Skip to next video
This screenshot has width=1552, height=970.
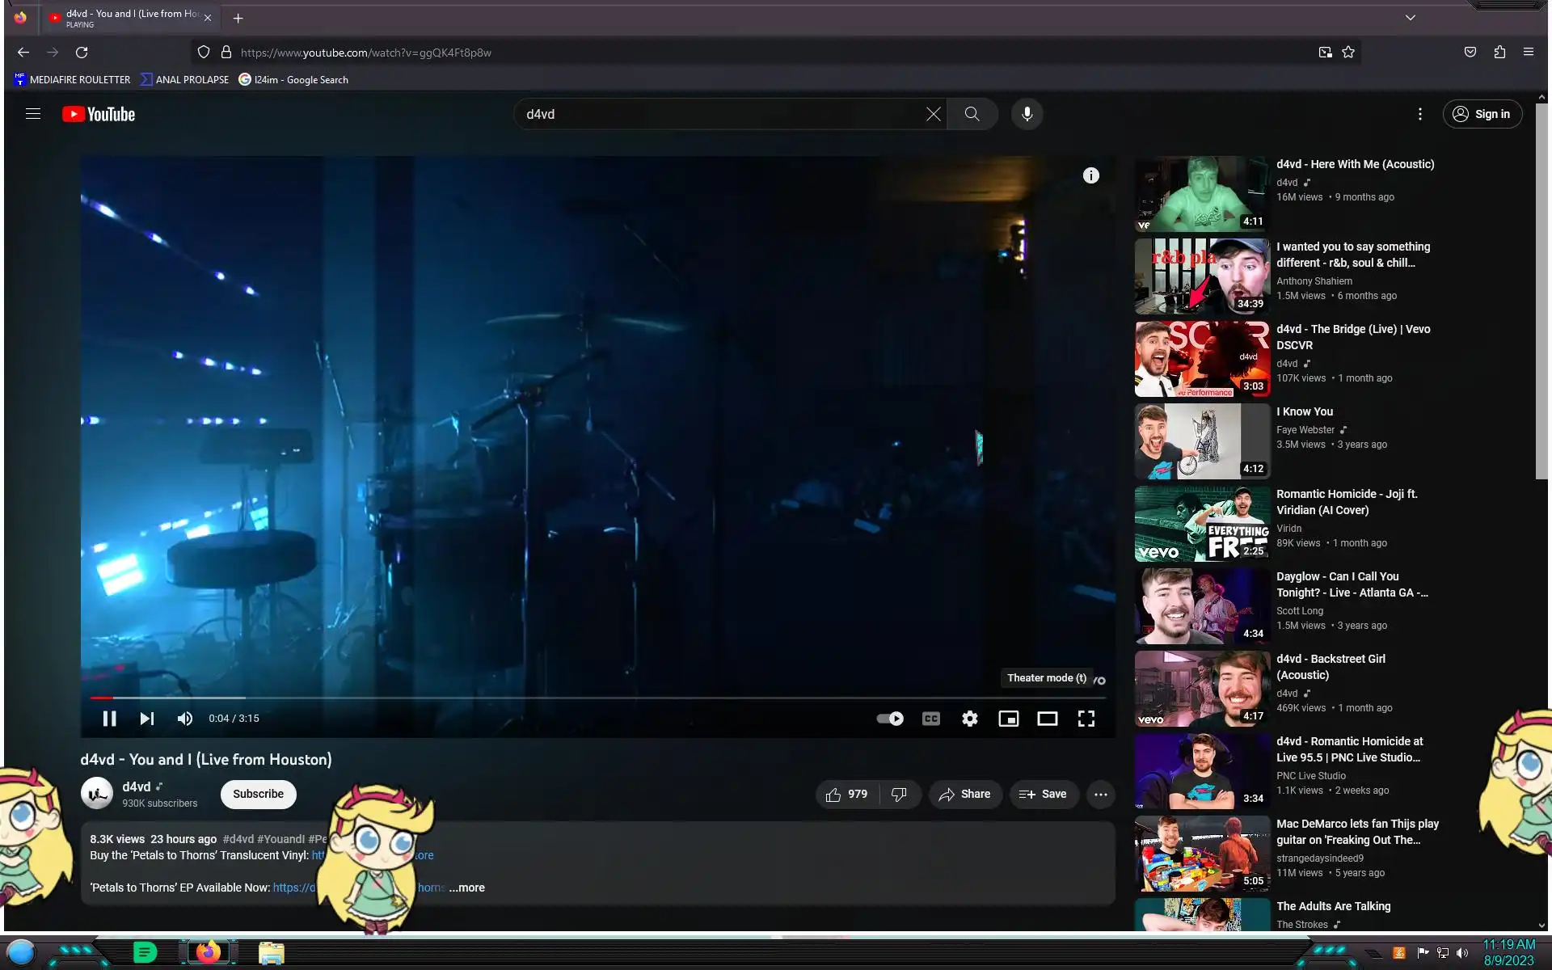[x=146, y=719]
